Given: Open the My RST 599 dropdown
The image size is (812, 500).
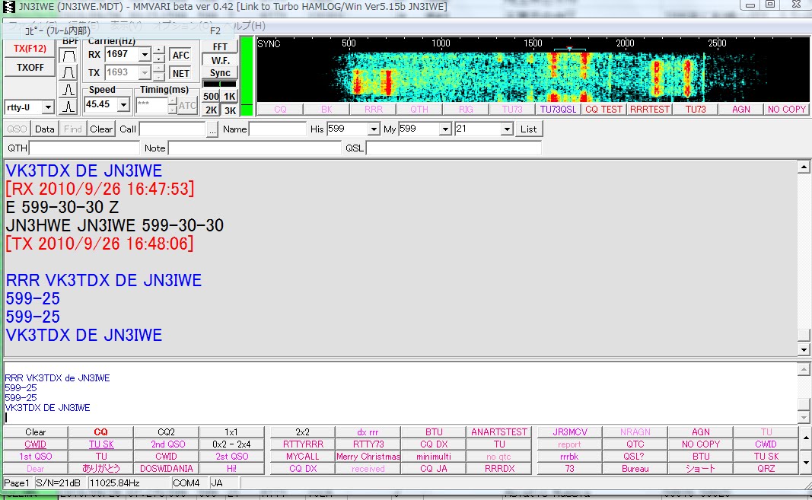Looking at the screenshot, I should 445,129.
